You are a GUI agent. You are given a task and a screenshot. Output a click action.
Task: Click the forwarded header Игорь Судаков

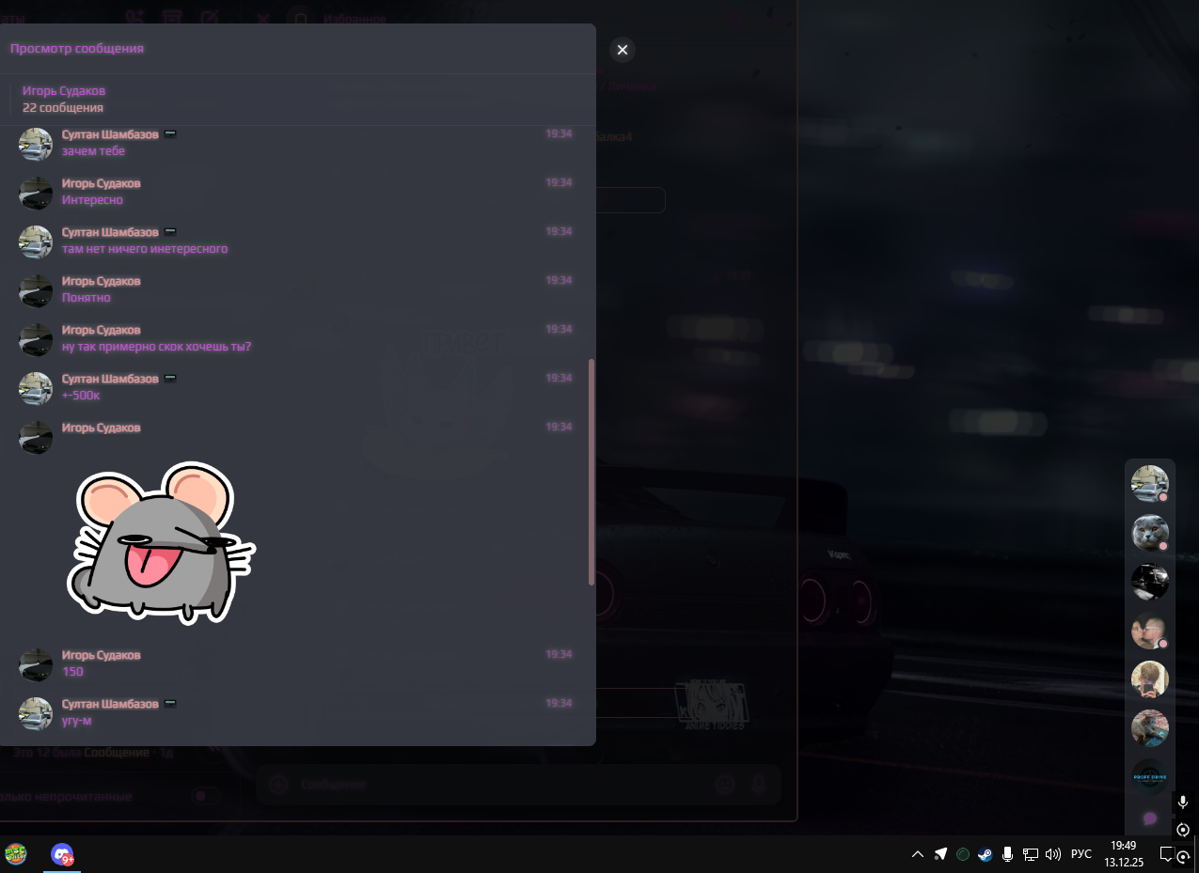(64, 91)
